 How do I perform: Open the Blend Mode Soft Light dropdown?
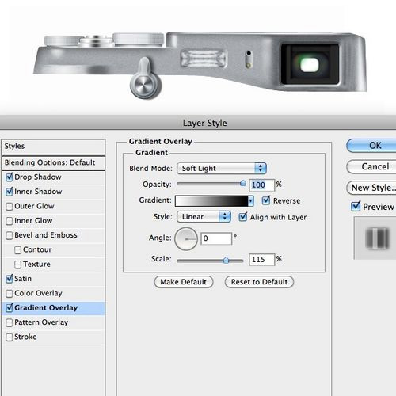pos(222,169)
